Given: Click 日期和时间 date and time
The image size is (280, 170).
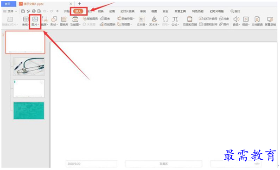Looking at the screenshot, I should pos(208,24).
